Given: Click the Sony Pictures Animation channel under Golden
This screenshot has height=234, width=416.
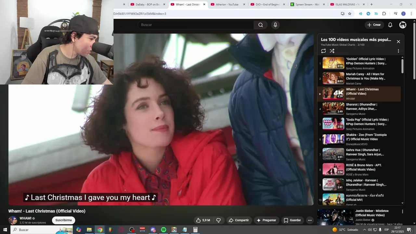Looking at the screenshot, I should [360, 69].
